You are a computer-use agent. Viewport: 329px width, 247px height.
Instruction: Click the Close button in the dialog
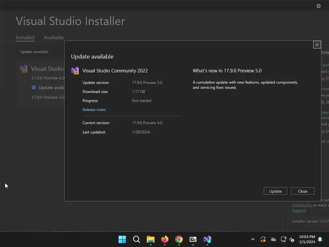point(303,191)
